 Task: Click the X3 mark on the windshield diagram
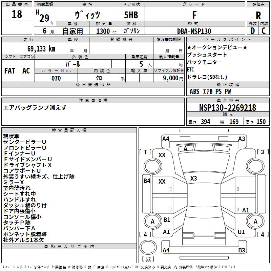(x=193, y=179)
